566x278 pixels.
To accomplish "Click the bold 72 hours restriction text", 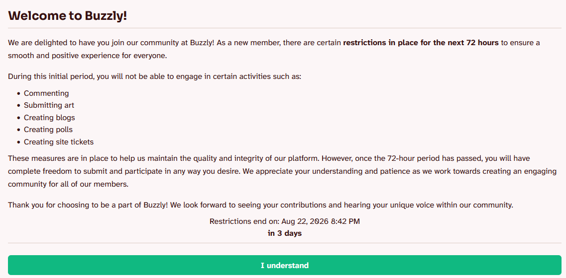I will (421, 43).
